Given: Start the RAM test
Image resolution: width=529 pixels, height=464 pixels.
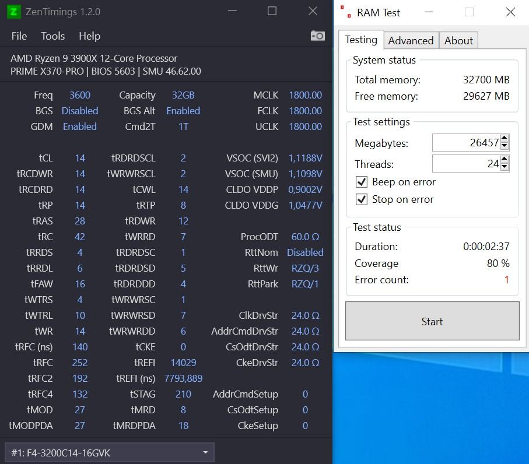Looking at the screenshot, I should (432, 321).
